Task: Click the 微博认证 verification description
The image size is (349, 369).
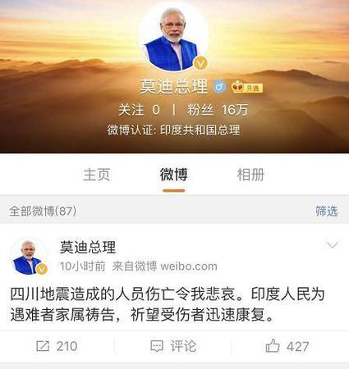Action: coord(174,130)
